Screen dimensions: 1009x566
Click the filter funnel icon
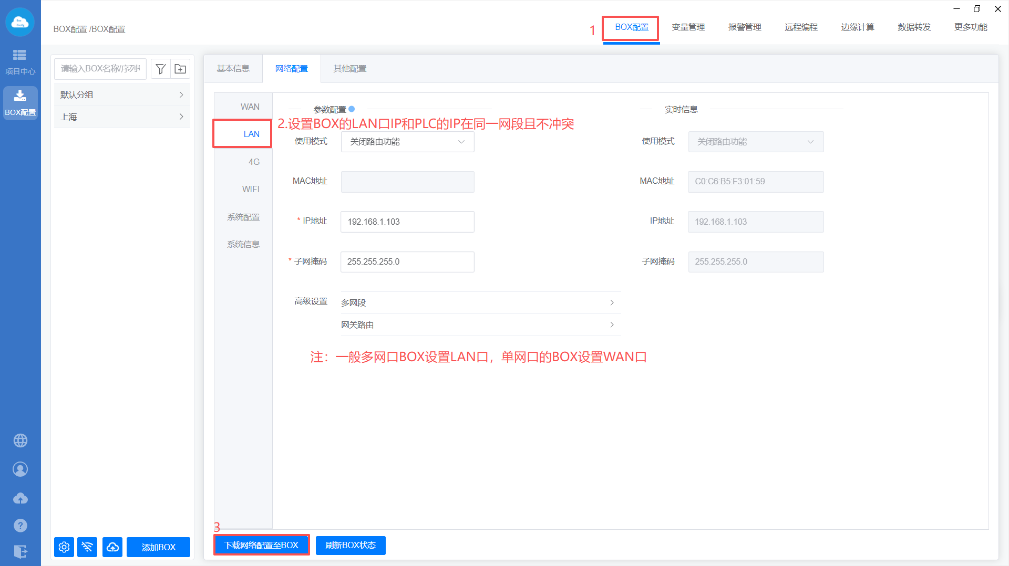click(x=161, y=69)
